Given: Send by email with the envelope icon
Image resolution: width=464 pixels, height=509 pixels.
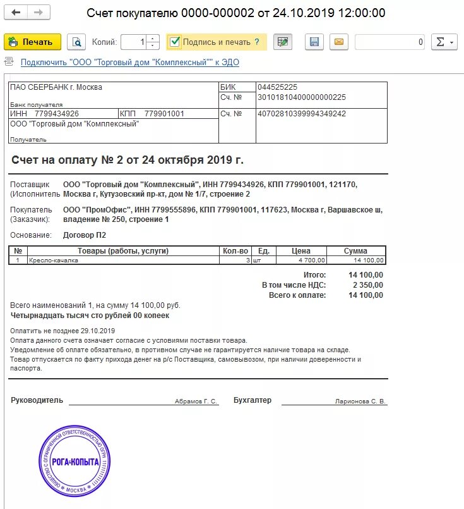Looking at the screenshot, I should (x=339, y=42).
